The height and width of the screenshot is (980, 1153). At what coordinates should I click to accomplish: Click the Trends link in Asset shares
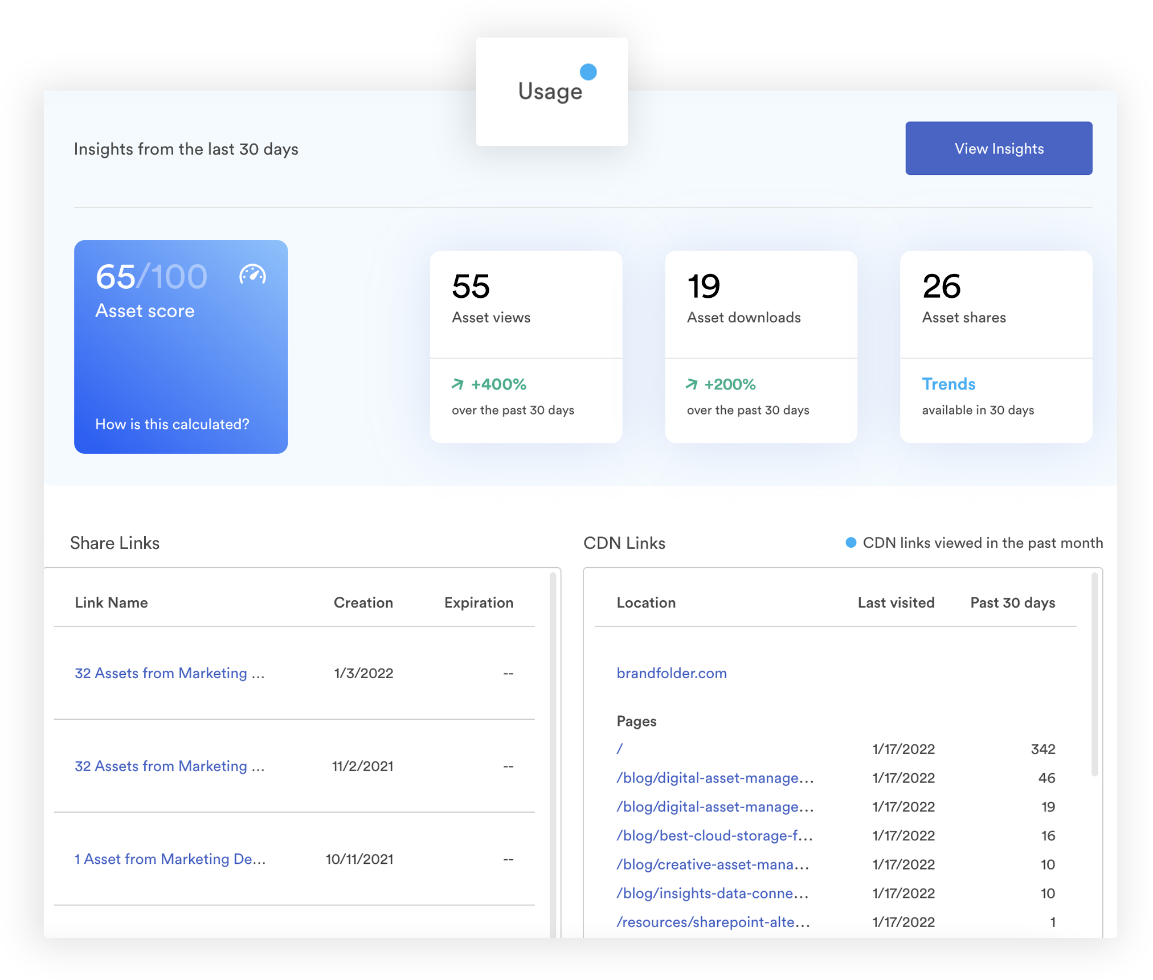948,384
